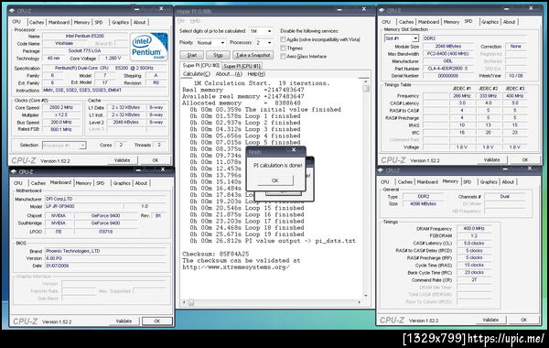Click the vertical scrollbar up arrow in Super PI output
549x348 pixels.
click(x=366, y=82)
